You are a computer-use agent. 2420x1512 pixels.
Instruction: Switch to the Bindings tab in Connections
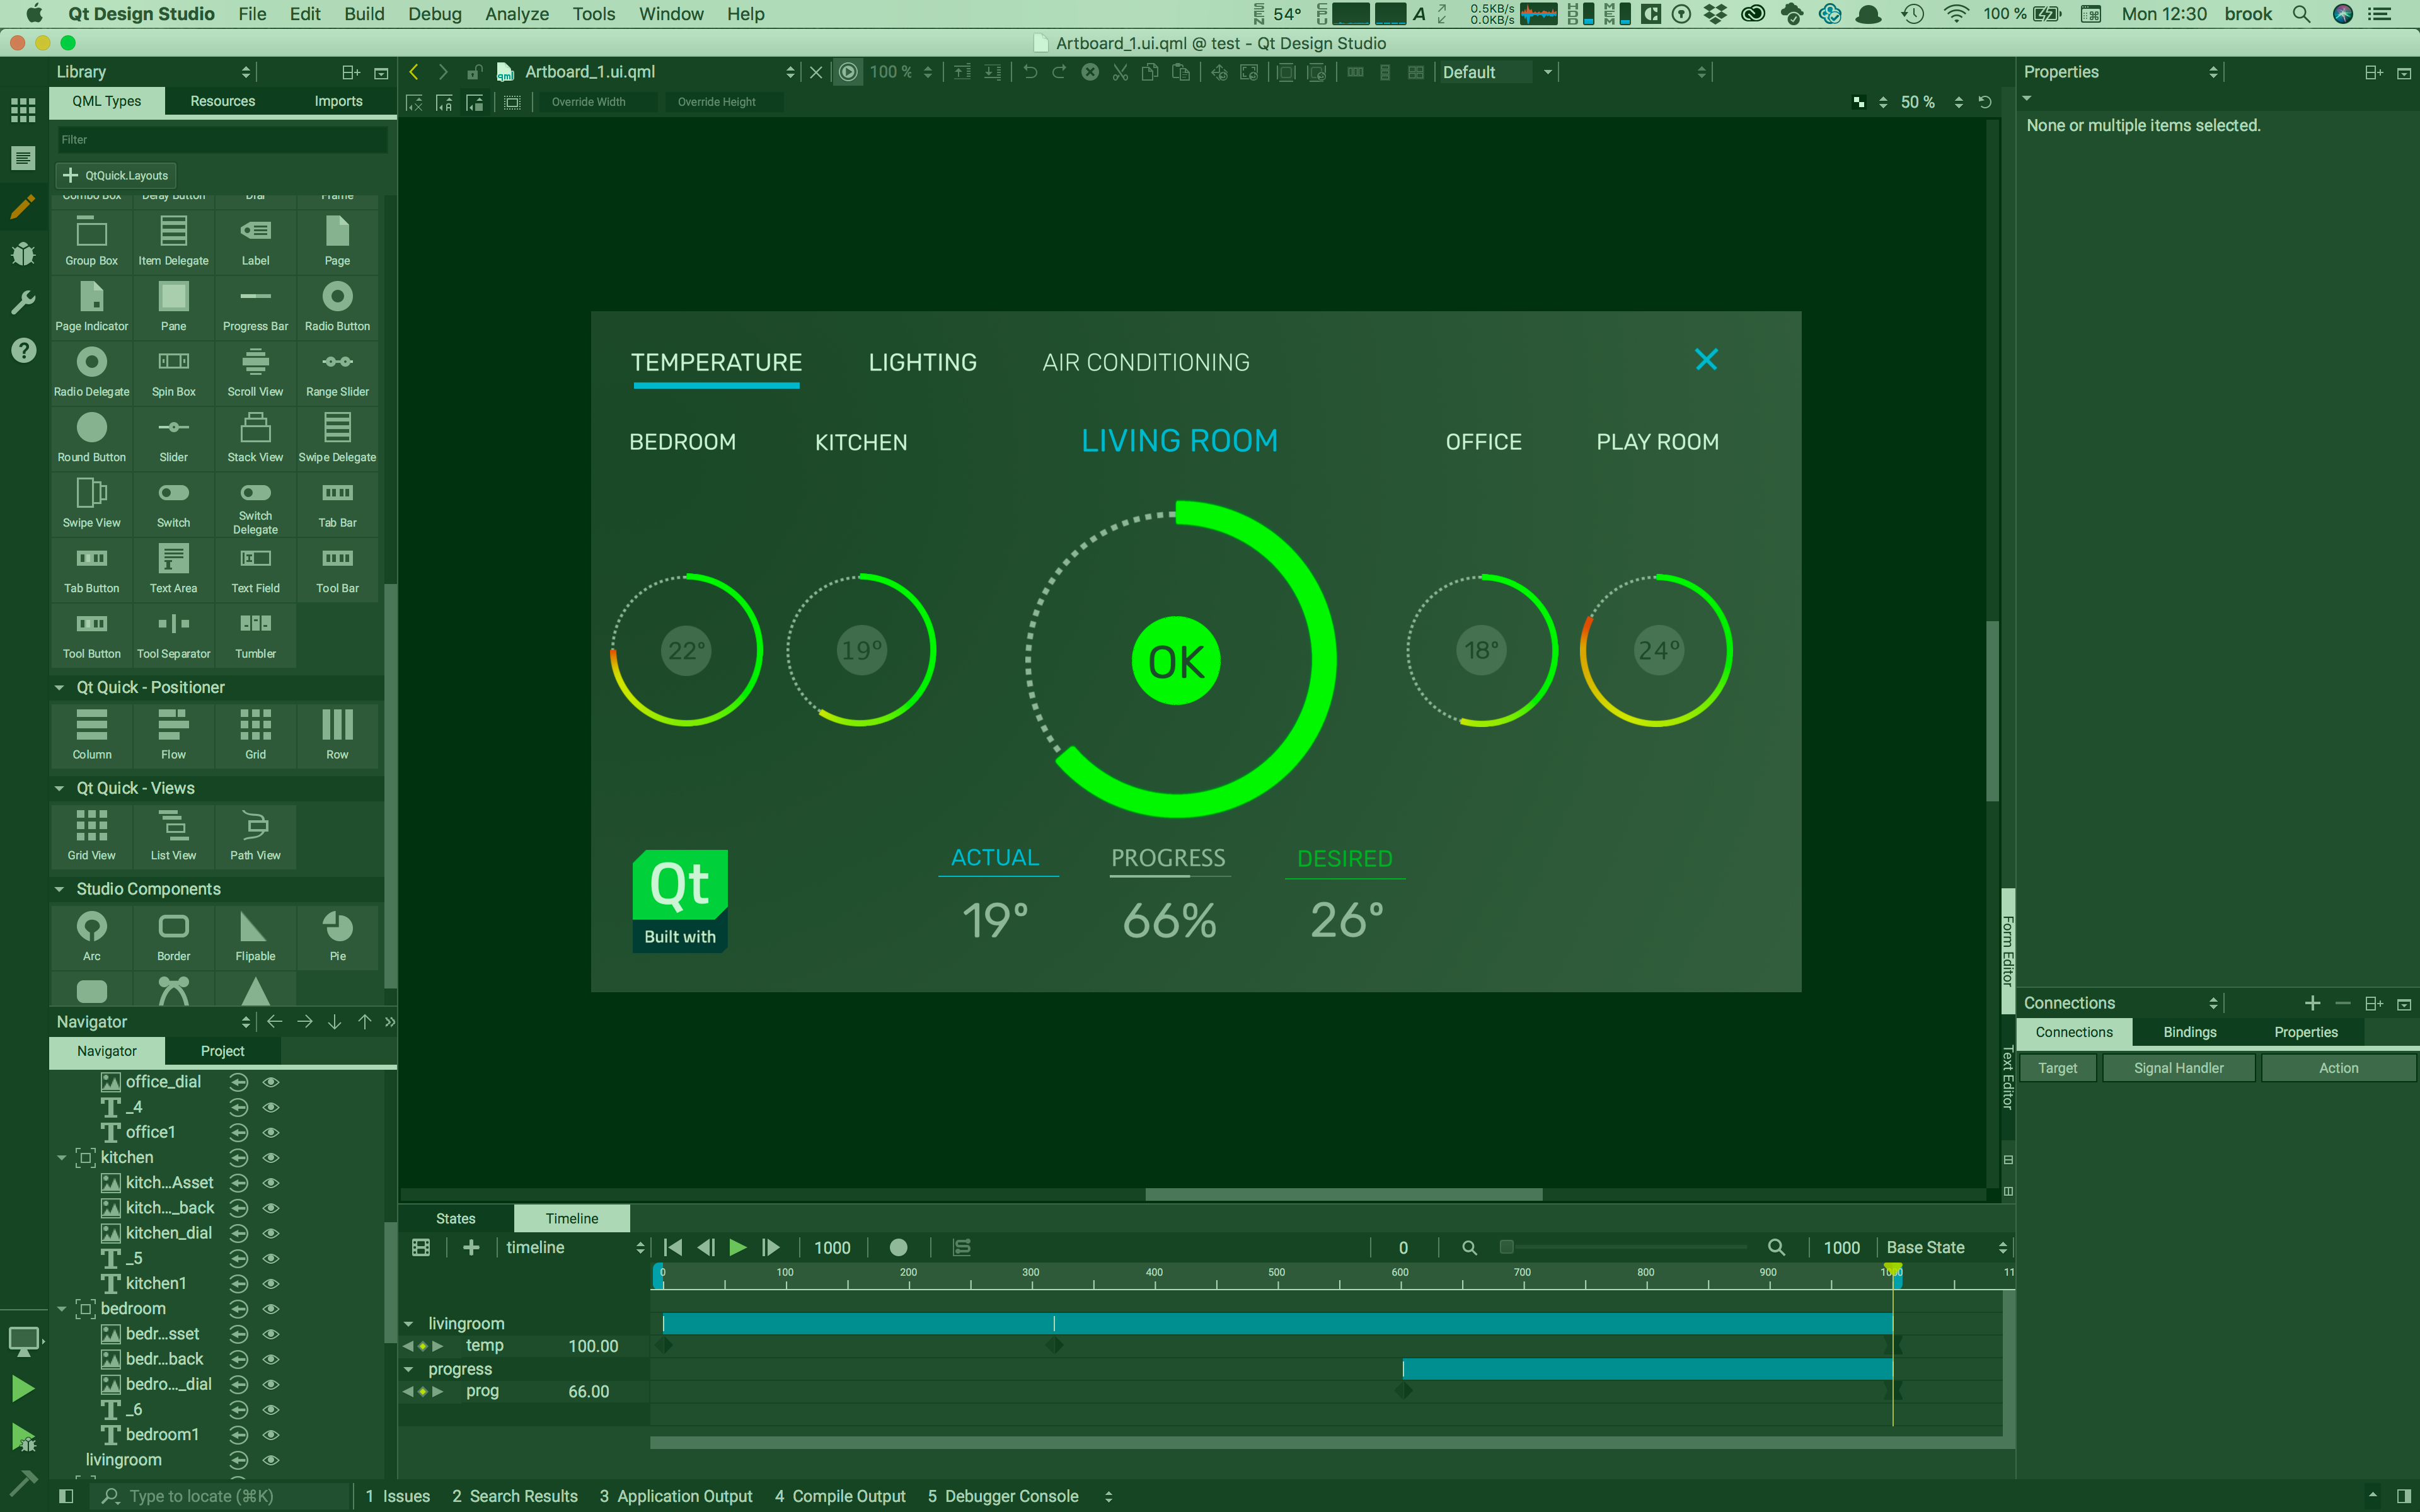2189,1032
